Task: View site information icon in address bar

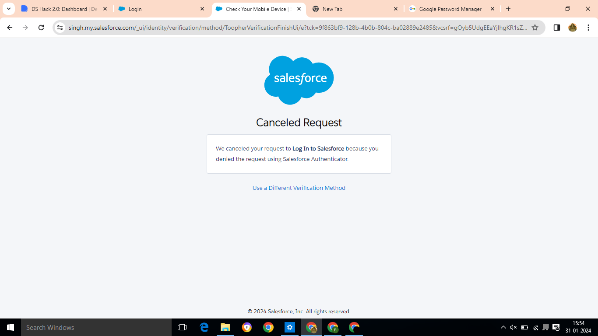Action: (x=60, y=28)
